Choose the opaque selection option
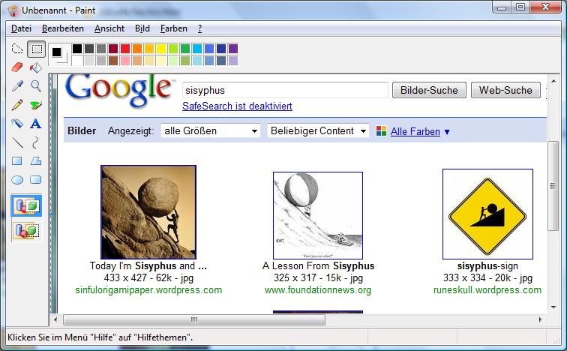The height and width of the screenshot is (351, 567). tap(27, 205)
